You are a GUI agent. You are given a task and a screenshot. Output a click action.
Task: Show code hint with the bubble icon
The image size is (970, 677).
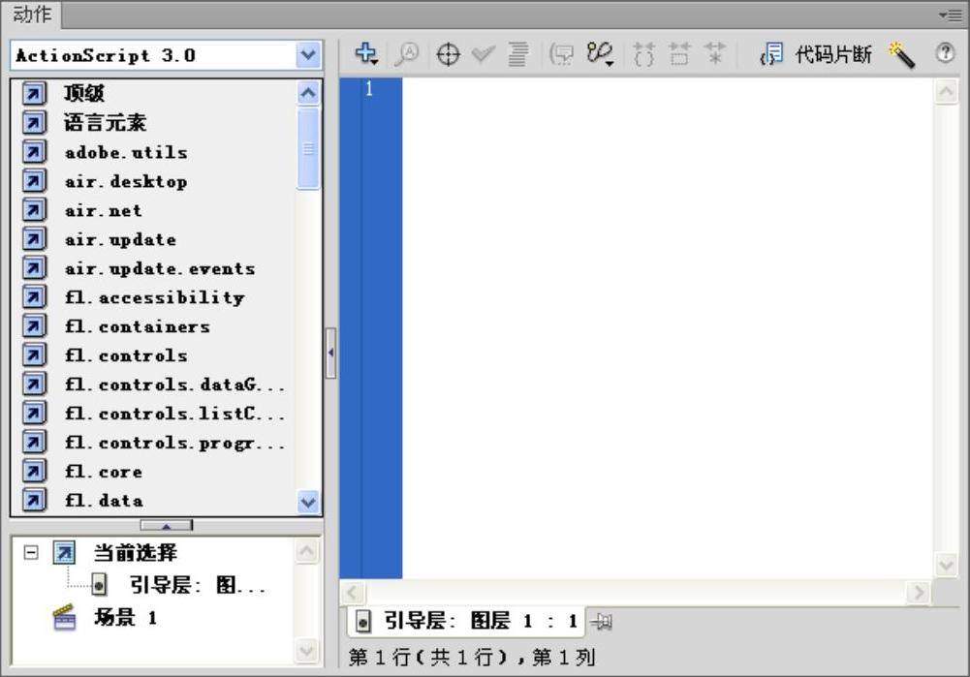point(562,54)
